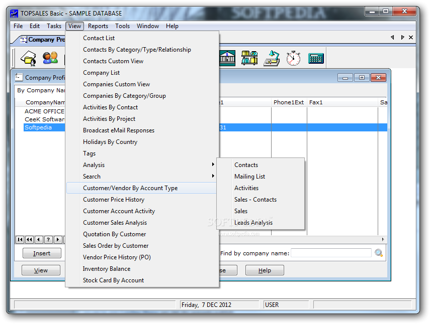Select Contacts in Analysis submenu
This screenshot has width=430, height=324.
coord(261,165)
